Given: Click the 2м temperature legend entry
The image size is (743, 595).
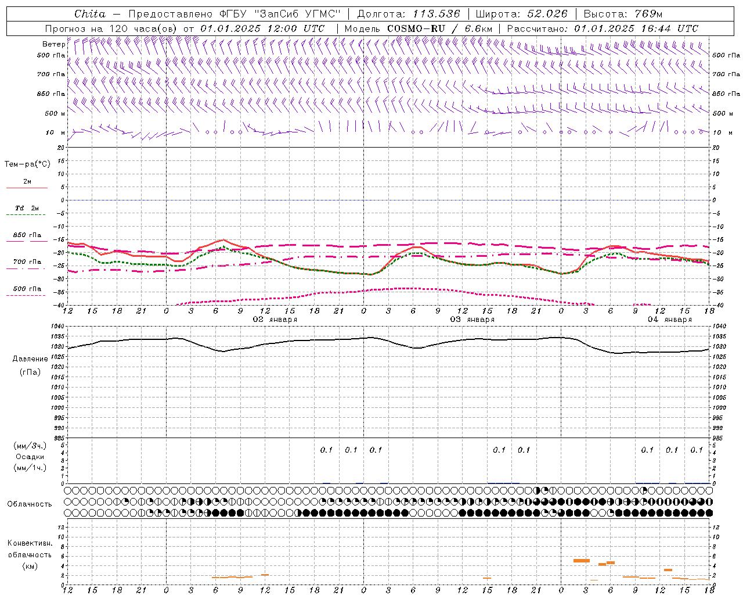Looking at the screenshot, I should point(27,182).
